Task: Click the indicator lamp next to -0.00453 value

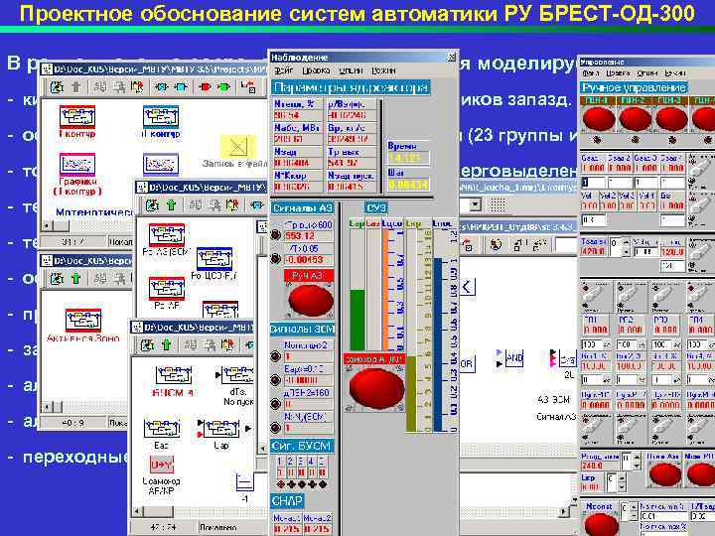Action: 275,258
